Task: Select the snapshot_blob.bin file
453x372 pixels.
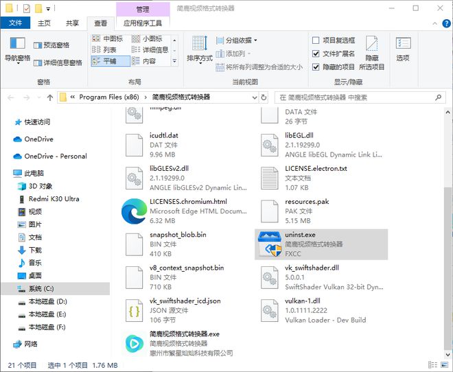Action: pyautogui.click(x=186, y=244)
